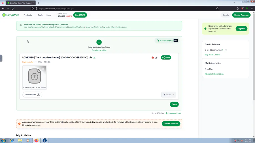Open the Firefox hamburger menu
The width and height of the screenshot is (255, 143).
[252, 8]
